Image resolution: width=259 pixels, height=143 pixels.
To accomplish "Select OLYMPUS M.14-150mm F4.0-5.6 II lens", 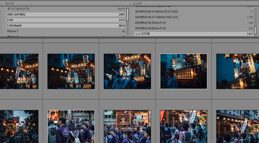I will point(194,17).
